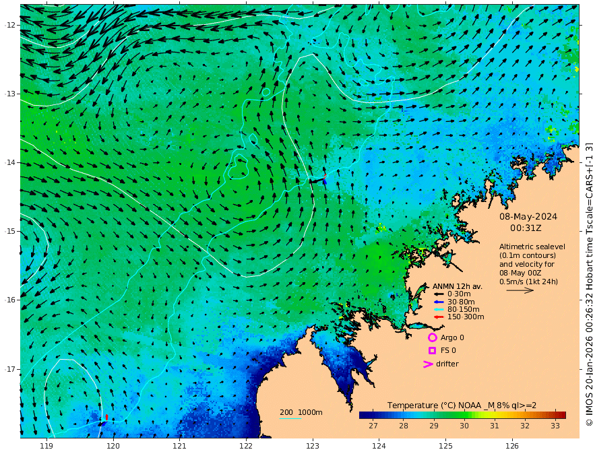
Task: Click the light blue 28 colorbar tick label
Action: click(x=404, y=426)
